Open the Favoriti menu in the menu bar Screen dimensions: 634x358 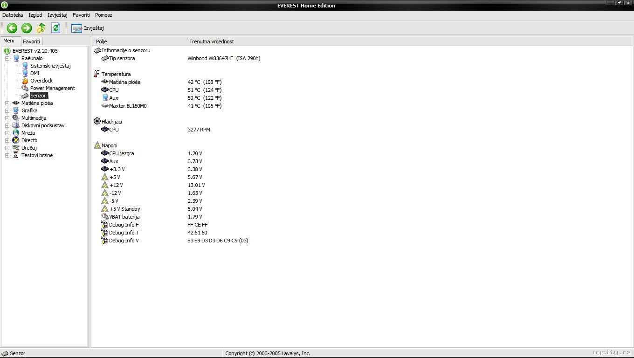tap(81, 15)
